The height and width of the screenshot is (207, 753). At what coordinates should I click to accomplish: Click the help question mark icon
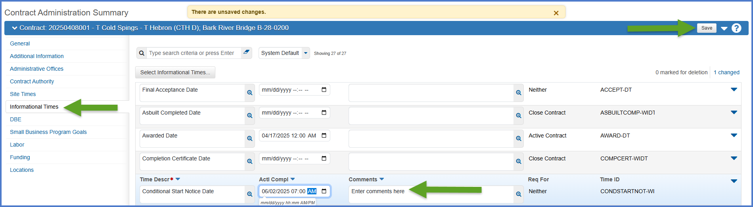736,28
